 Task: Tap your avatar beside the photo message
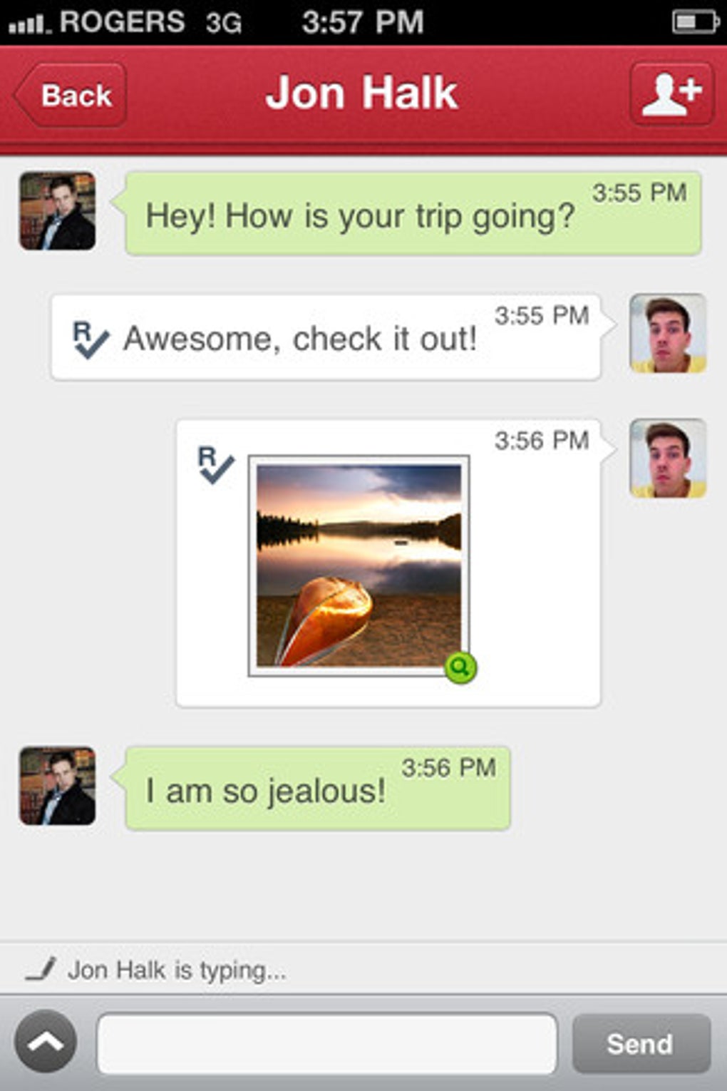click(668, 459)
